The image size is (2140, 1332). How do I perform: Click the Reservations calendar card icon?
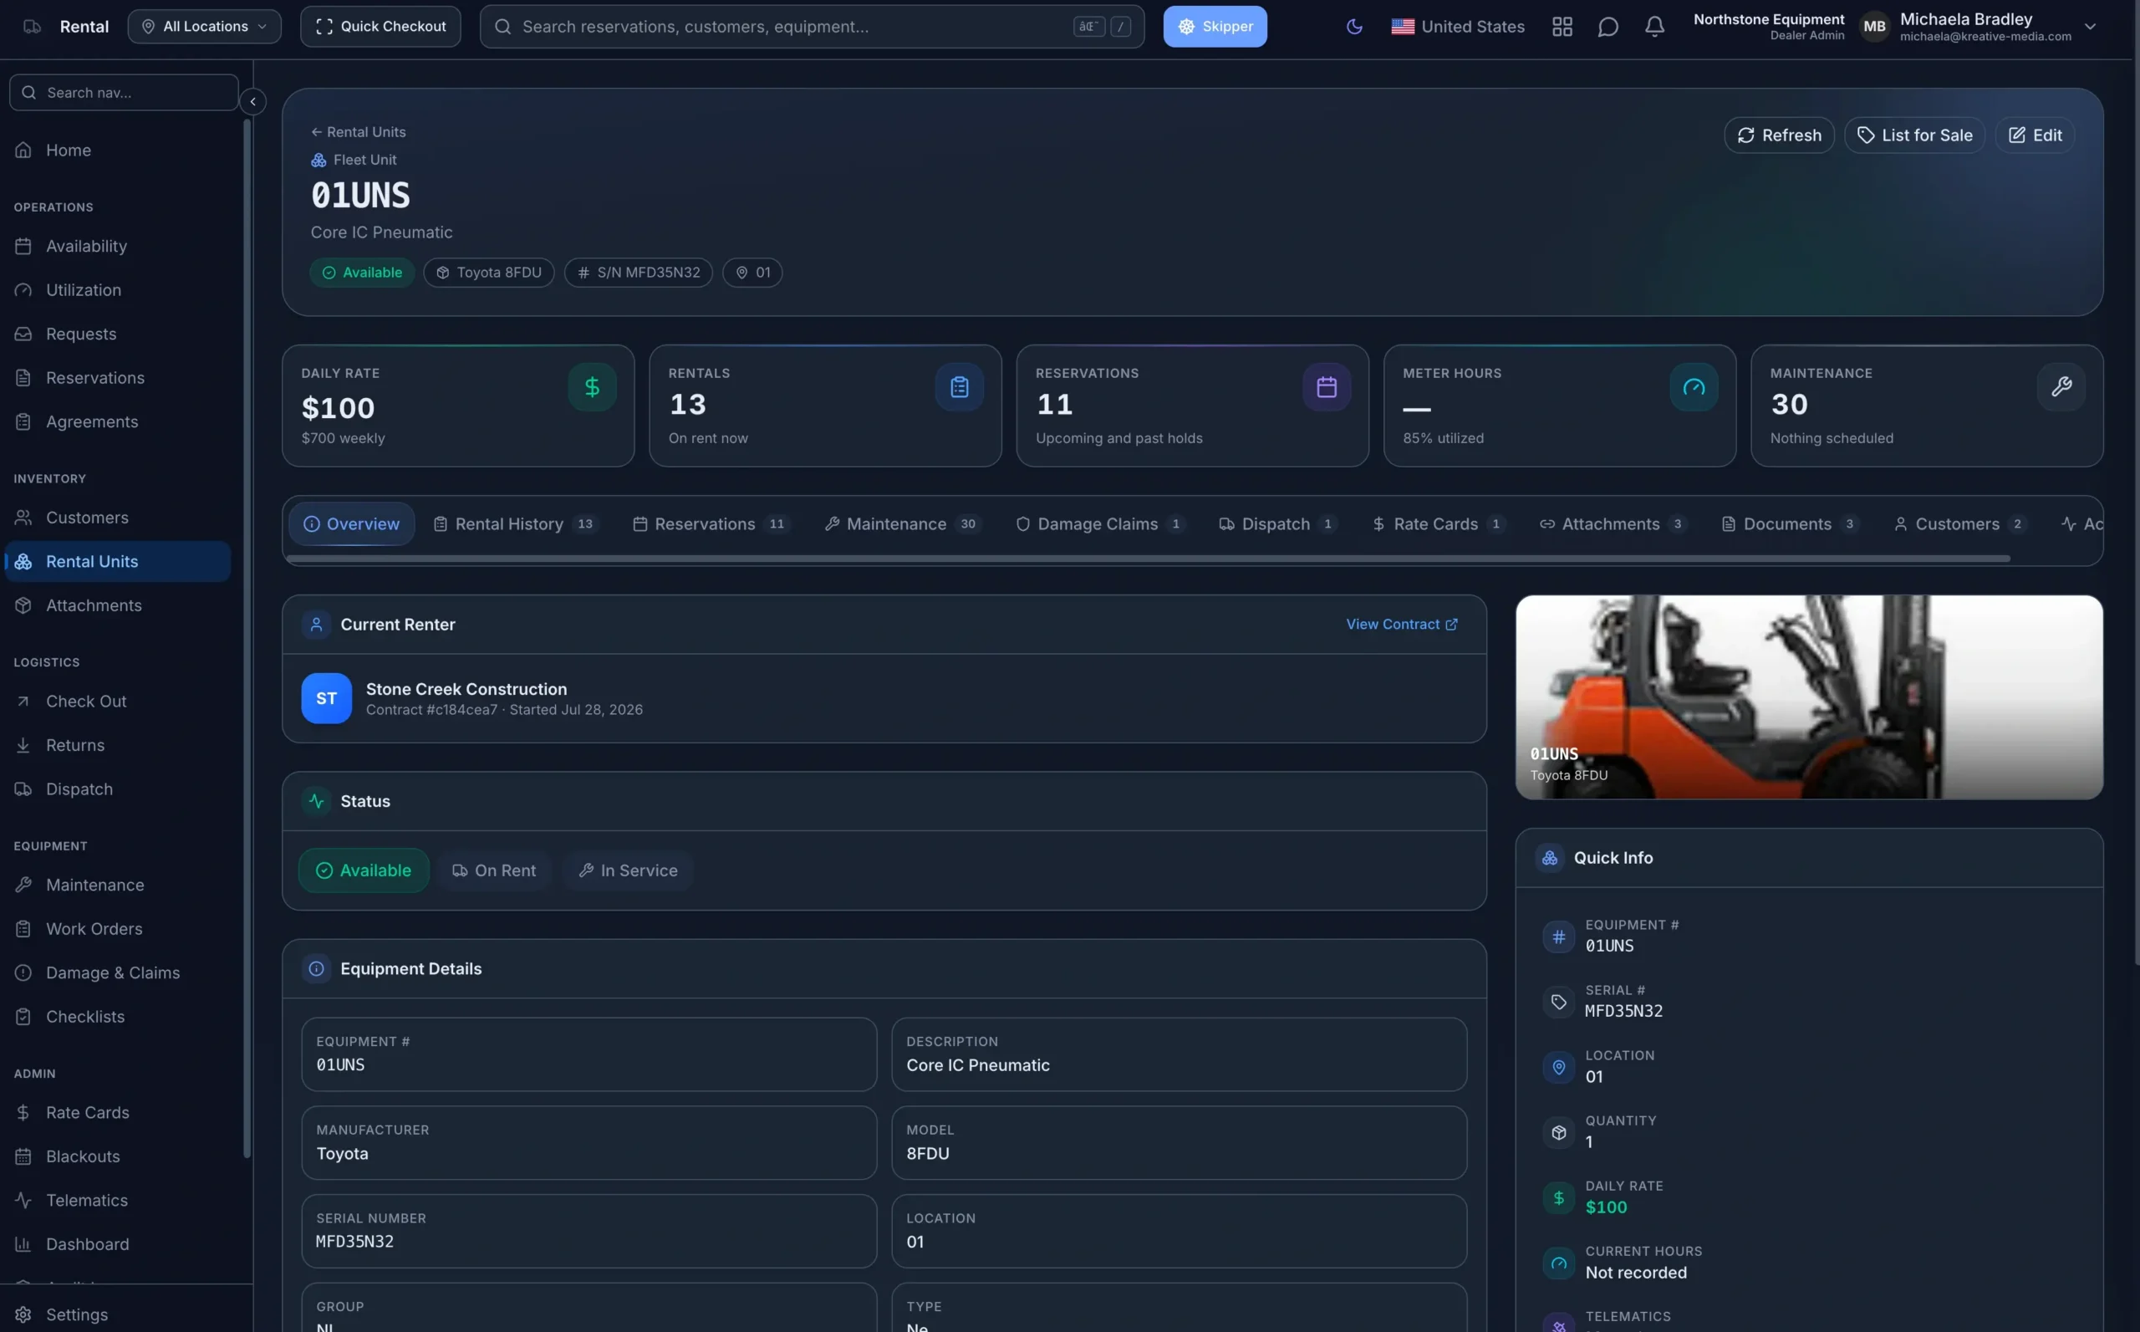[x=1326, y=387]
